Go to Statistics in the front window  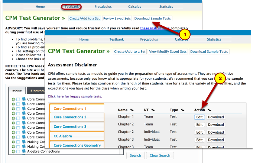pos(214,39)
